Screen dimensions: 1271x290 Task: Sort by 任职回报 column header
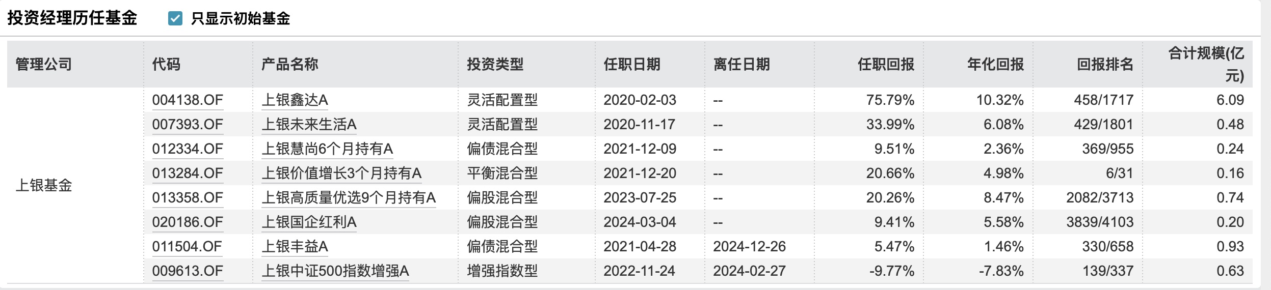(x=886, y=65)
